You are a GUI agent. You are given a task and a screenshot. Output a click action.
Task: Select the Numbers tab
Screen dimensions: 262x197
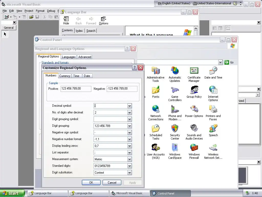pyautogui.click(x=51, y=75)
